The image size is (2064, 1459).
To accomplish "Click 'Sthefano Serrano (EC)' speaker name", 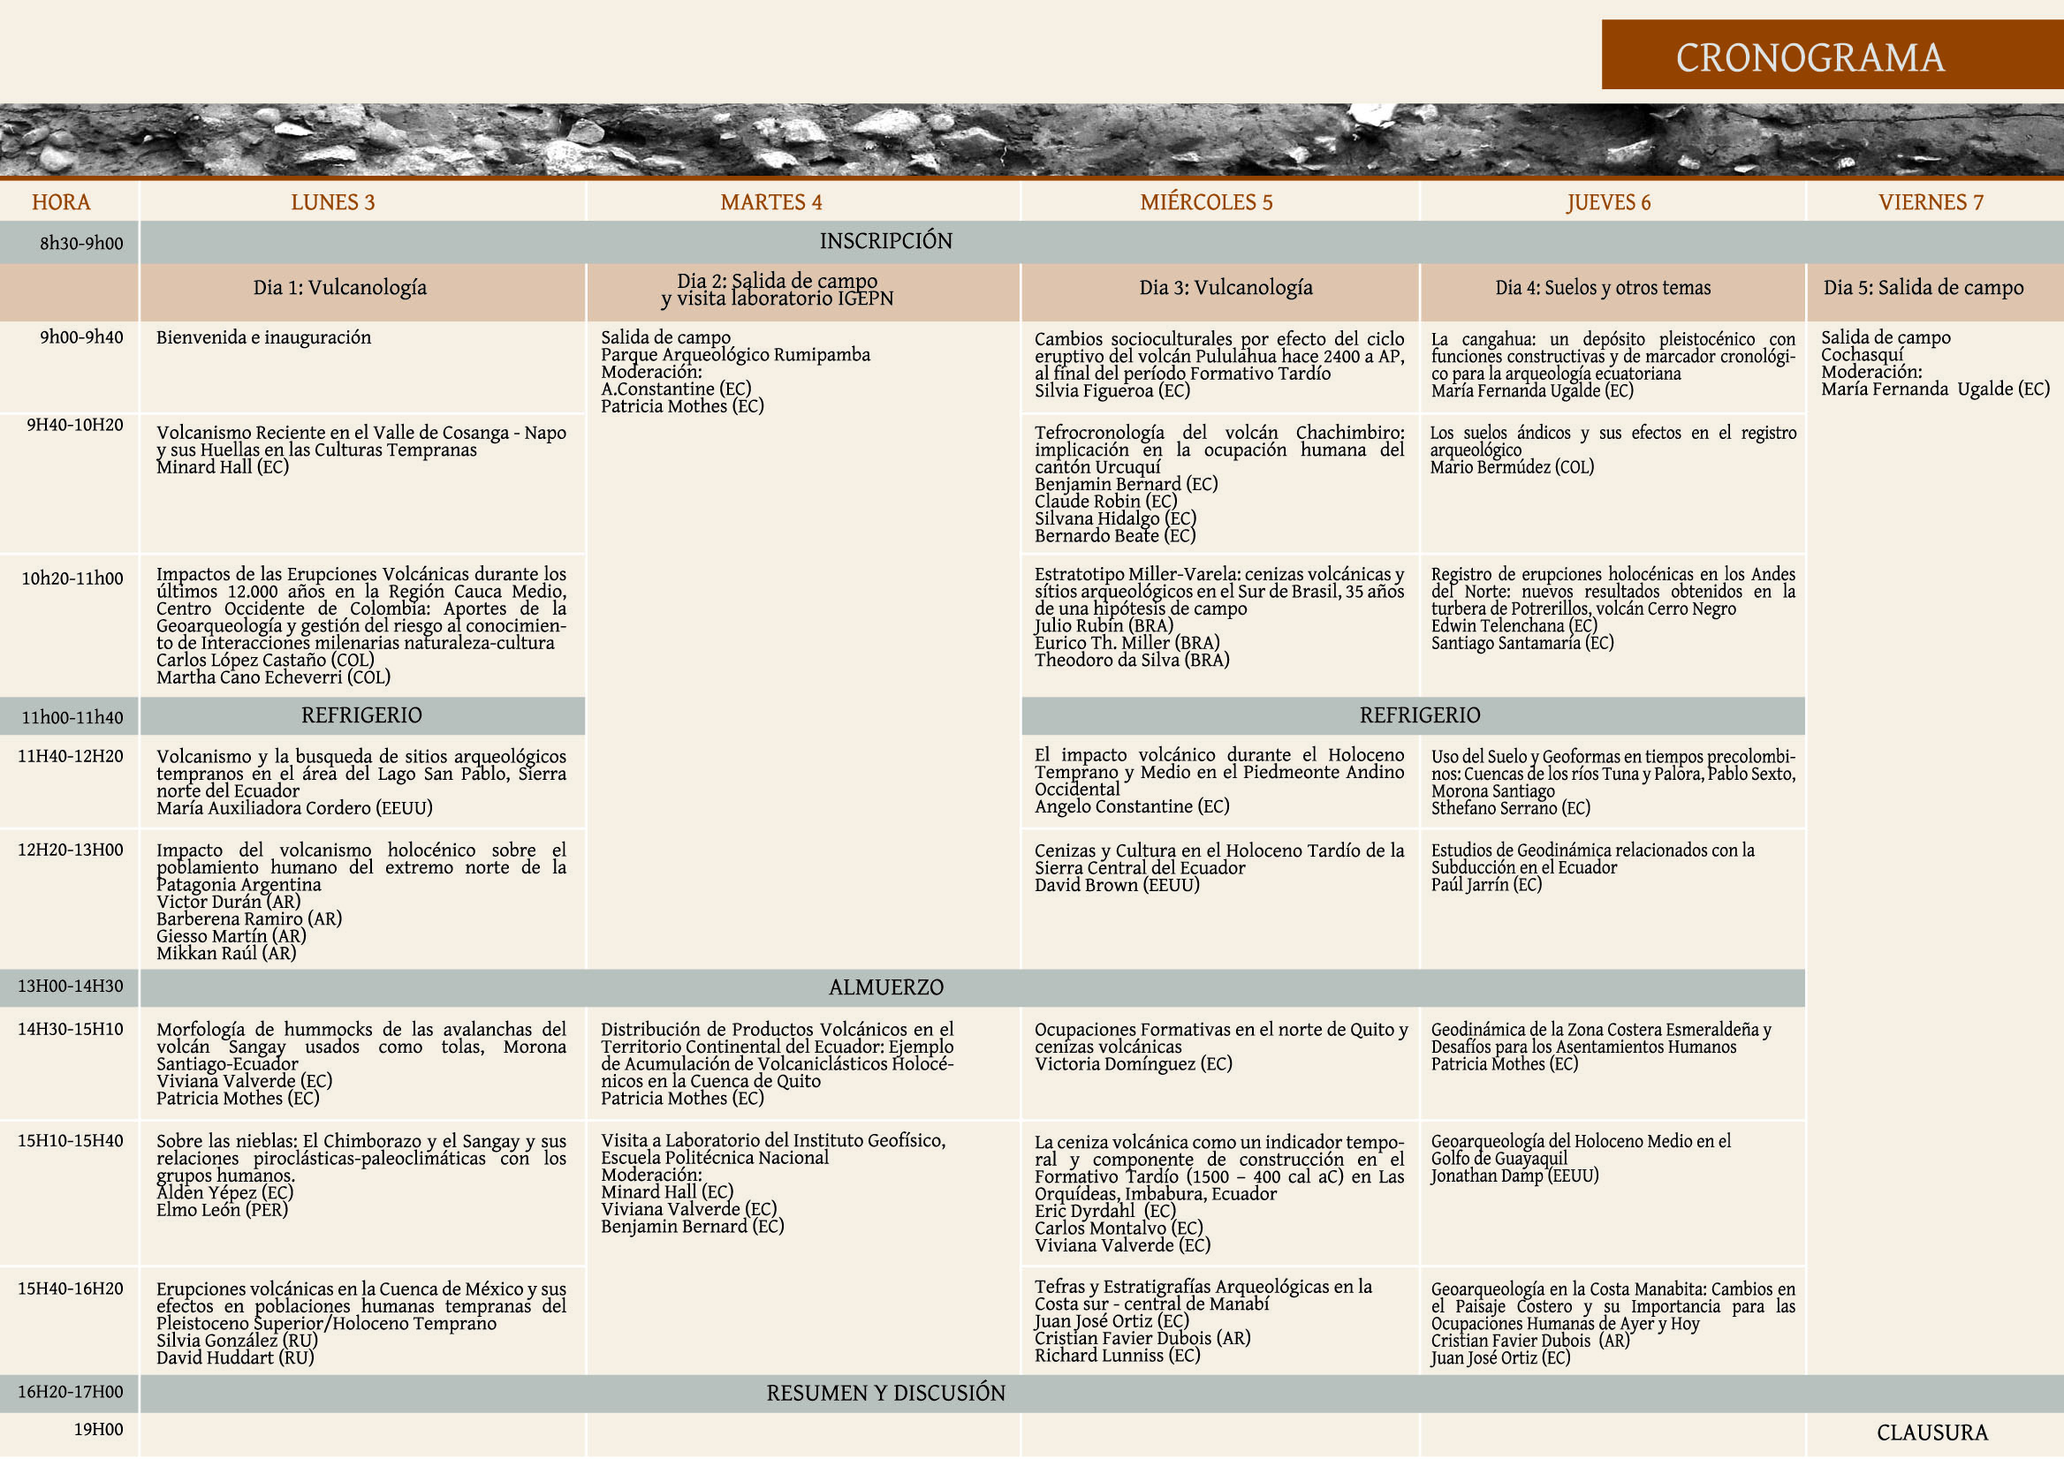I will [x=1510, y=809].
